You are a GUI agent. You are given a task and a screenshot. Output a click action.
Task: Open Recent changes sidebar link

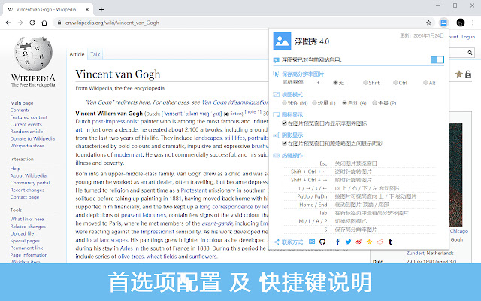[27, 190]
